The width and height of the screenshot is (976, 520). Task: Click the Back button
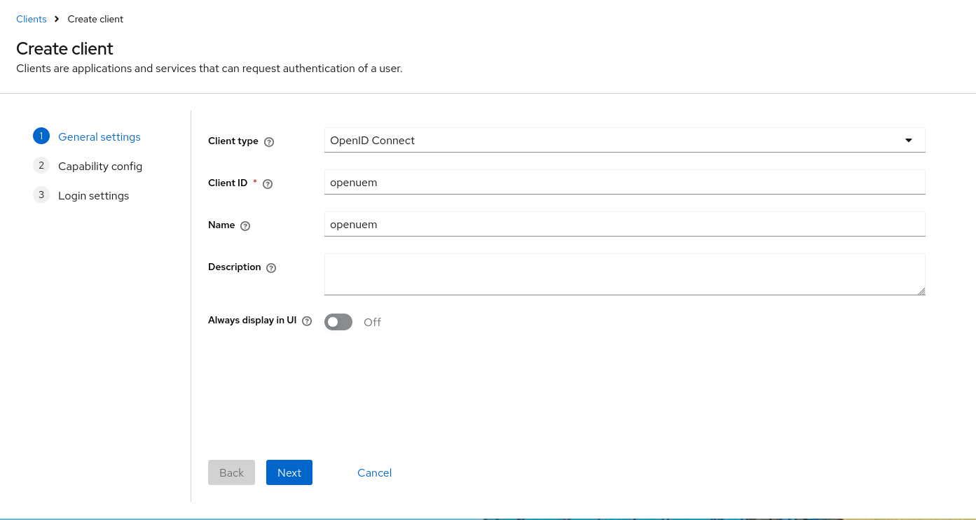click(x=231, y=472)
